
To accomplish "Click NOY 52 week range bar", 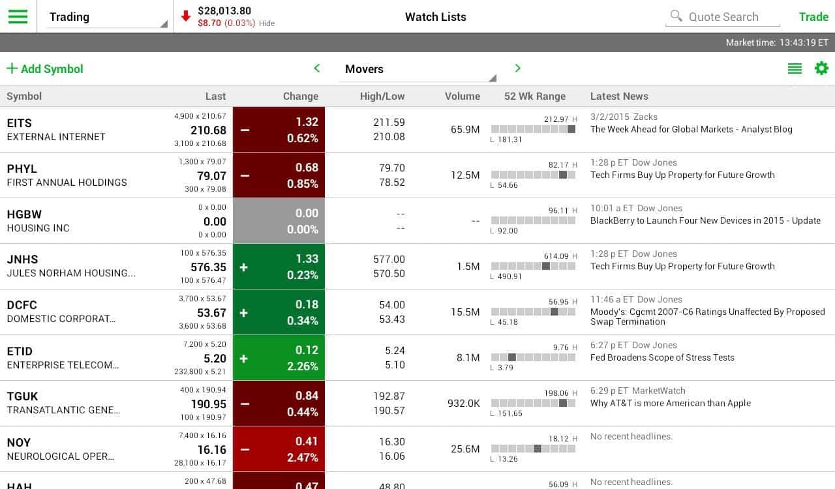I will pos(534,449).
